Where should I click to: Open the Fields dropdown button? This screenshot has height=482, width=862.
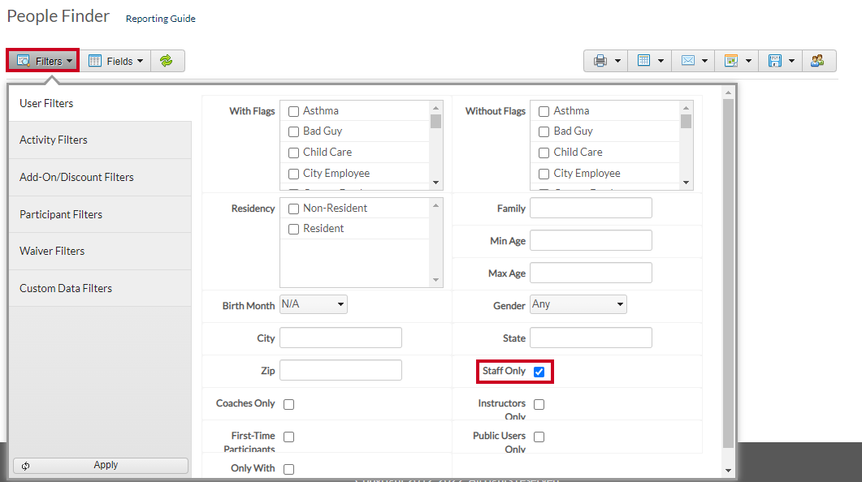click(x=115, y=61)
